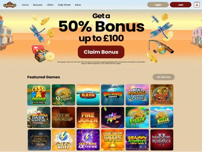The width and height of the screenshot is (202, 152).
Task: Open the Home menu item
Action: pyautogui.click(x=25, y=5)
